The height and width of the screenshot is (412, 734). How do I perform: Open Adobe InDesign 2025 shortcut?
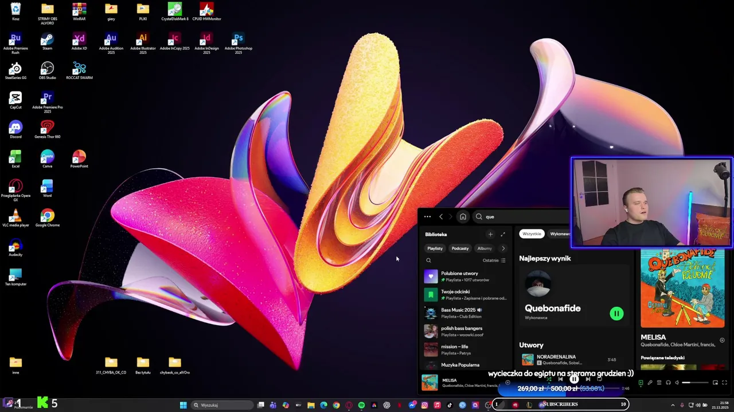(x=206, y=43)
